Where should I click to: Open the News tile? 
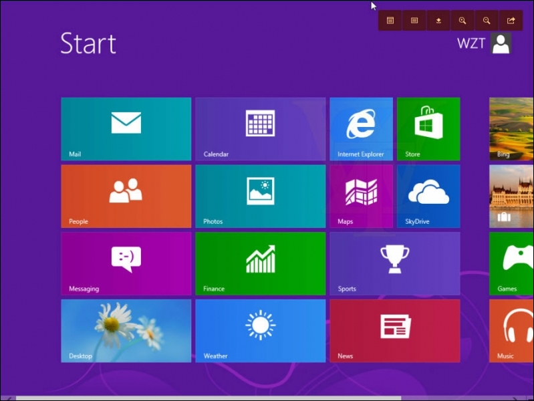click(395, 331)
